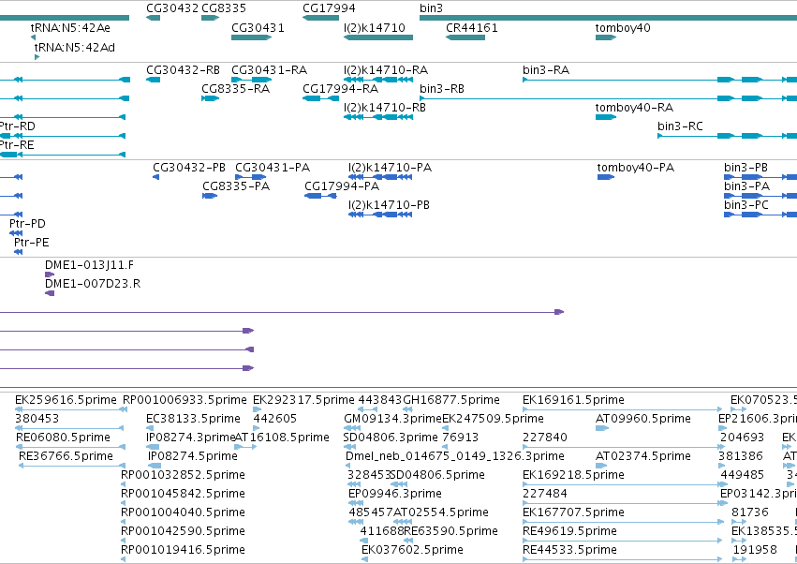Image resolution: width=797 pixels, height=564 pixels.
Task: Click the DME1-007D23.R BAC end label
Action: click(93, 284)
